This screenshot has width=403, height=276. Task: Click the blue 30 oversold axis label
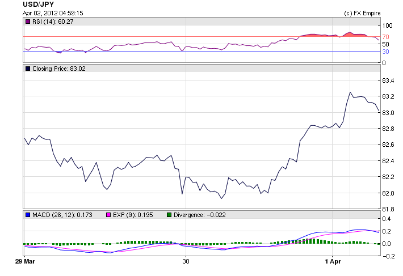(385, 52)
